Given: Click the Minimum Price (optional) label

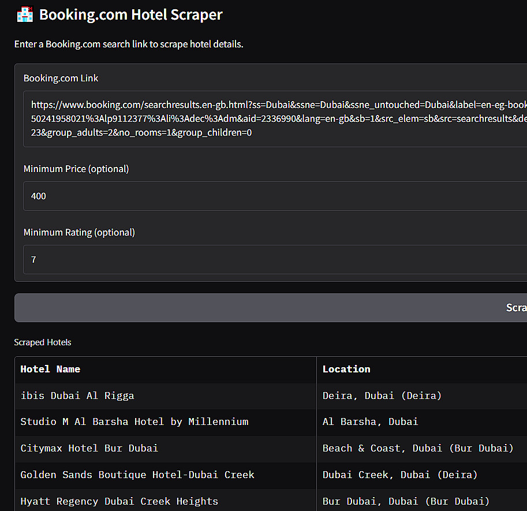Looking at the screenshot, I should click(x=76, y=169).
